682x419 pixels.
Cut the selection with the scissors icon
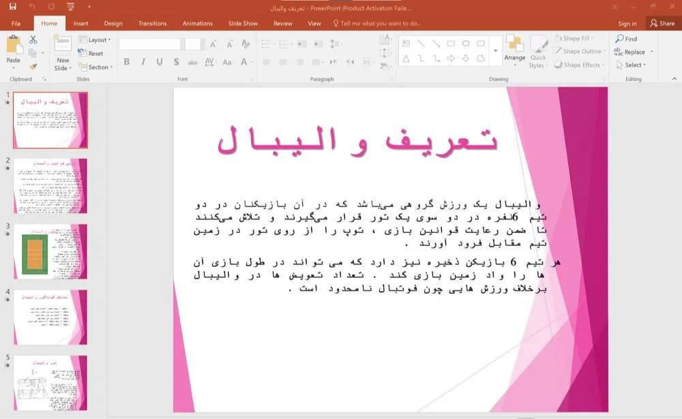33,40
